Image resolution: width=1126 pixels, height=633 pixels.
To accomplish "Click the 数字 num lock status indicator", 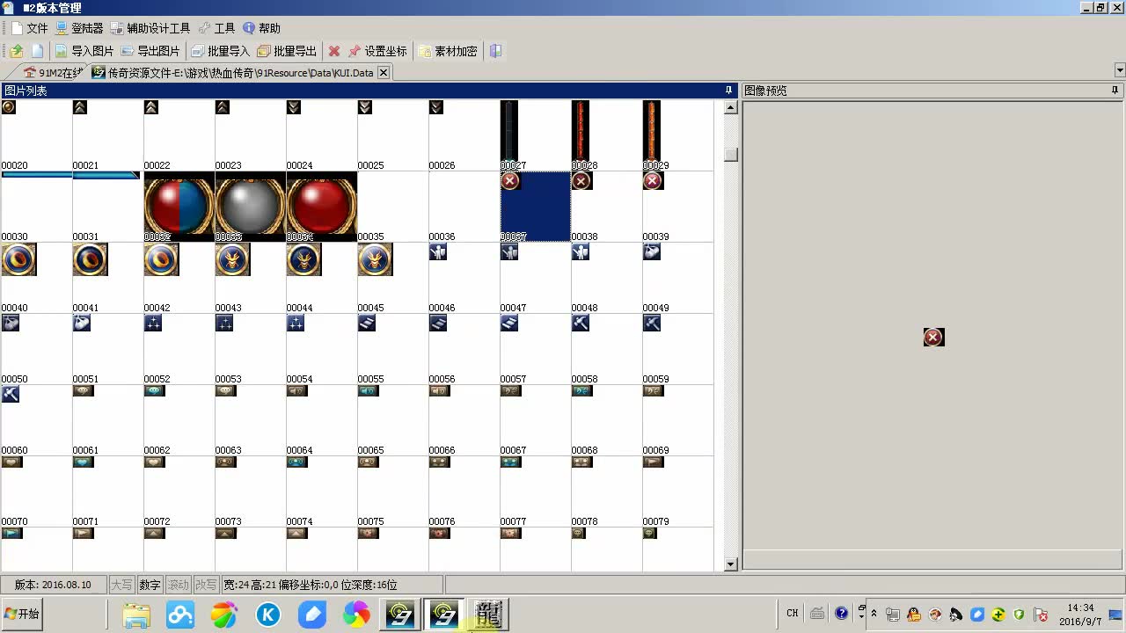I will click(x=150, y=585).
